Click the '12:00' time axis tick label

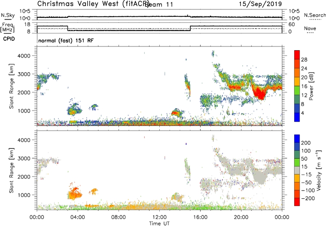click(159, 217)
